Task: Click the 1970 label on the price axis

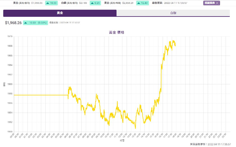Action: (x=9, y=36)
